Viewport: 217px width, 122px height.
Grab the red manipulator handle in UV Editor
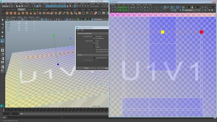click(x=201, y=32)
